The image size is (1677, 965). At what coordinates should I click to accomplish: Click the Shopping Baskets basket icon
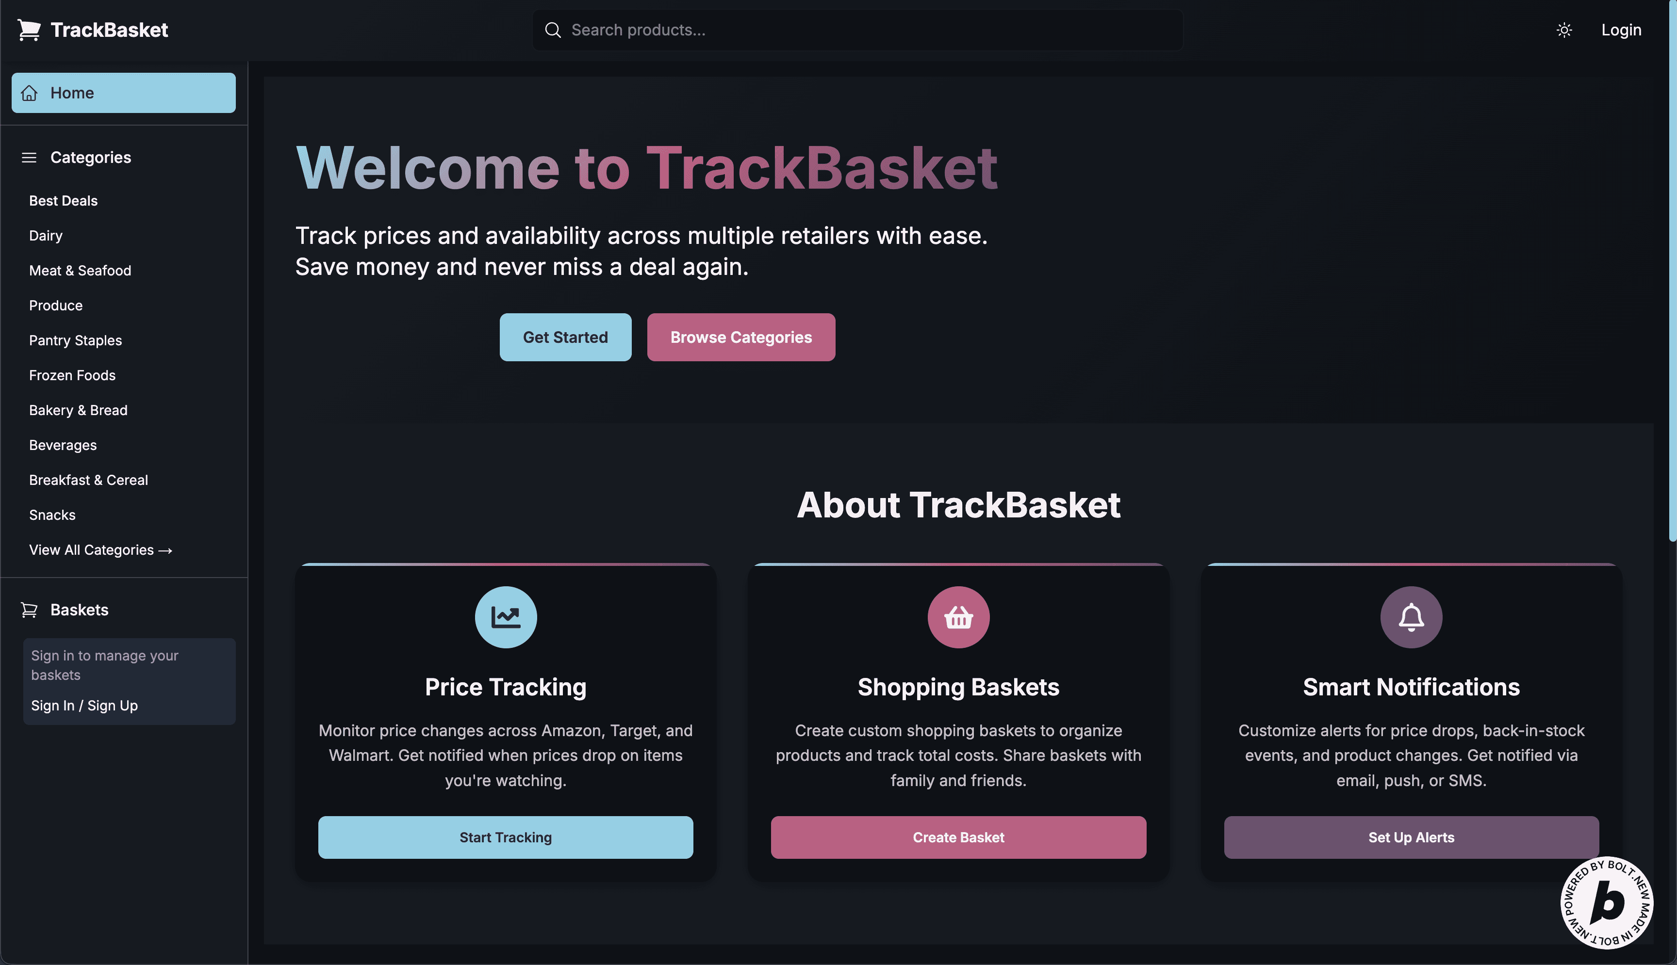958,617
